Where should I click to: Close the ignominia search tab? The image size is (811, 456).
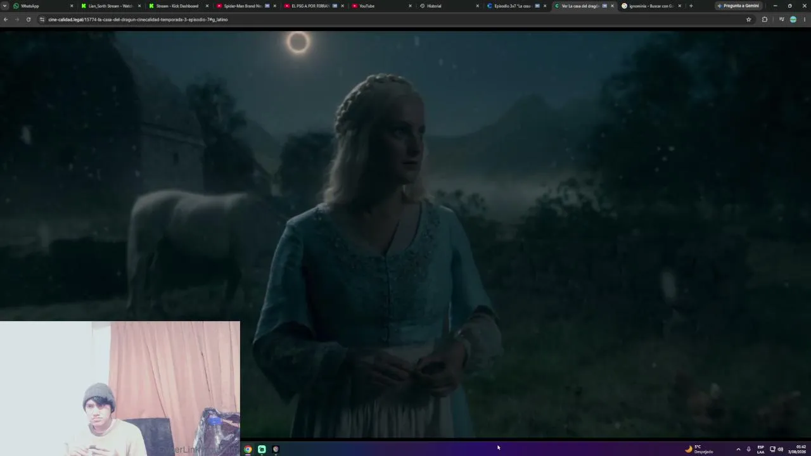680,6
